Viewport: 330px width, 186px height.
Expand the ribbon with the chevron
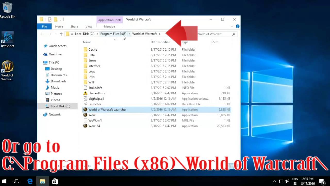click(x=232, y=26)
